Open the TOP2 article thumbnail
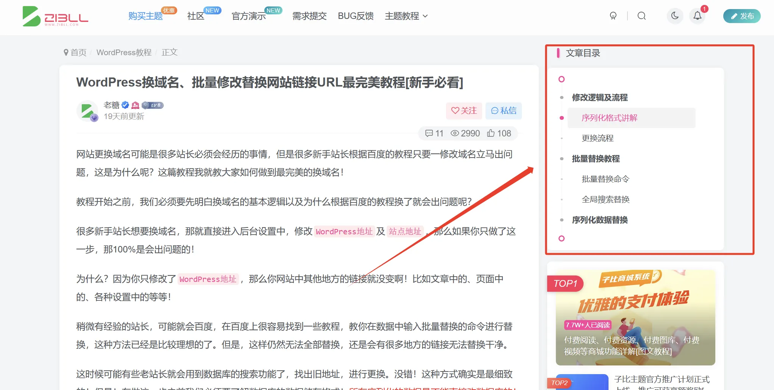The height and width of the screenshot is (390, 774). (582, 382)
